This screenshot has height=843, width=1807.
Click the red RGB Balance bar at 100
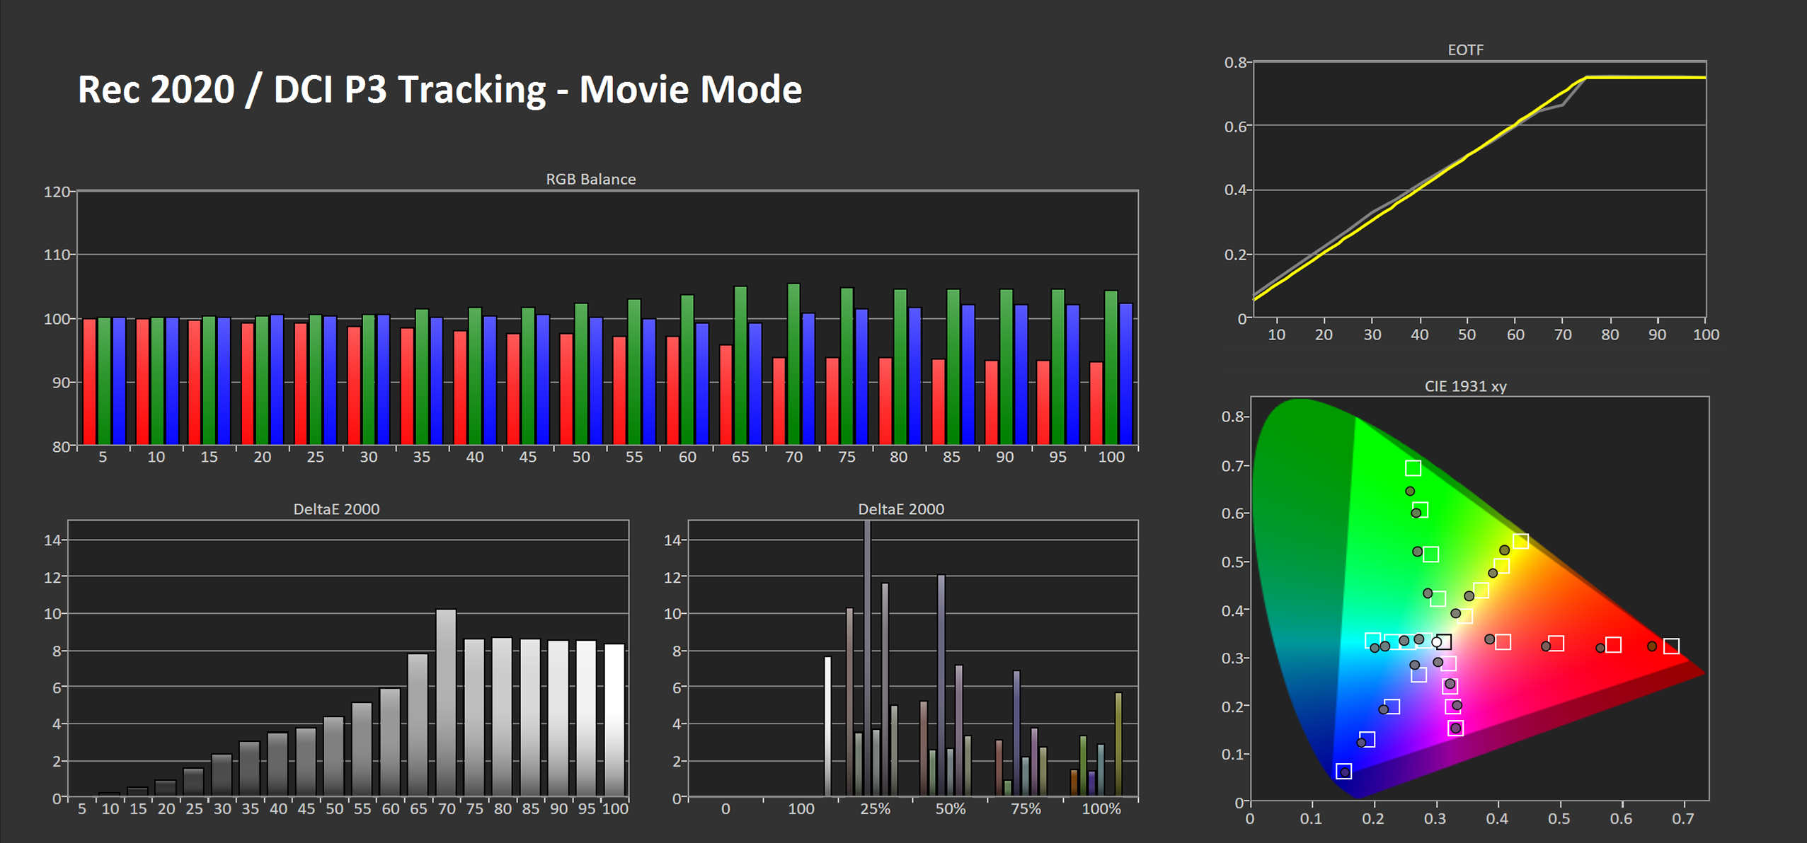(x=1096, y=402)
